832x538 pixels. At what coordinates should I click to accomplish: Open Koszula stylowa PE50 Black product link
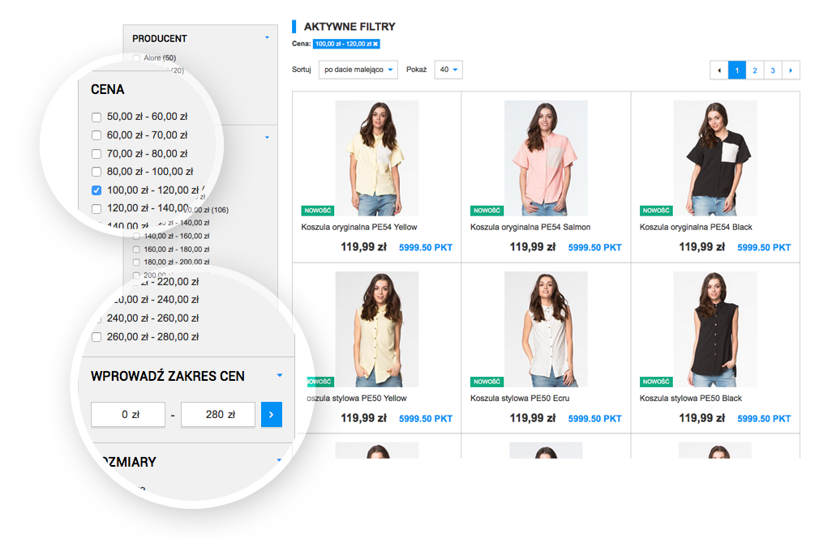coord(690,399)
